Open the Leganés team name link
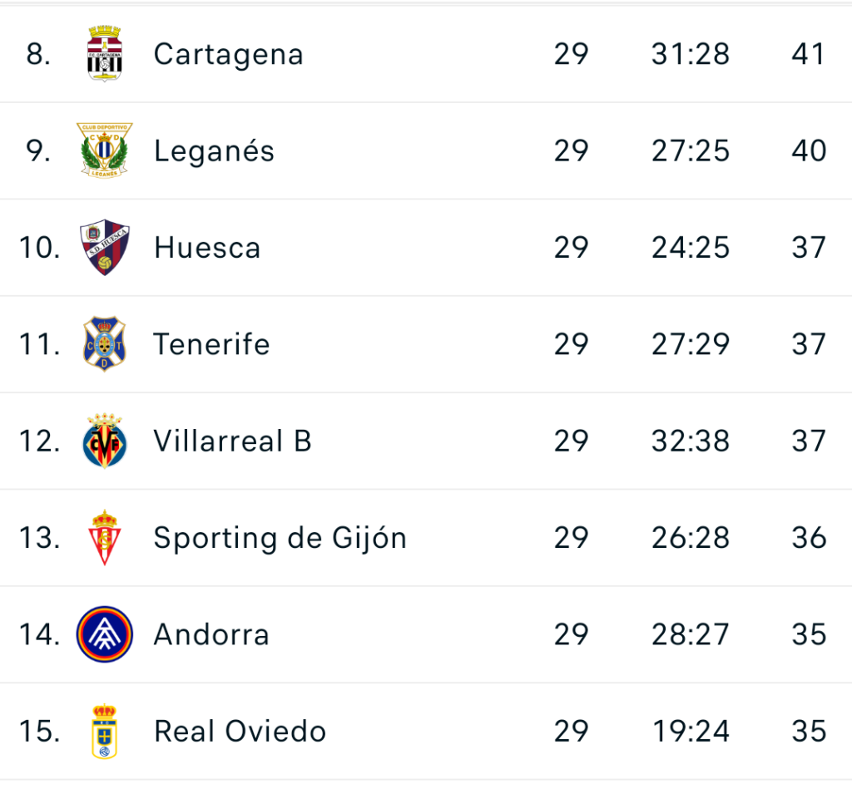Image resolution: width=852 pixels, height=789 pixels. coord(214,150)
